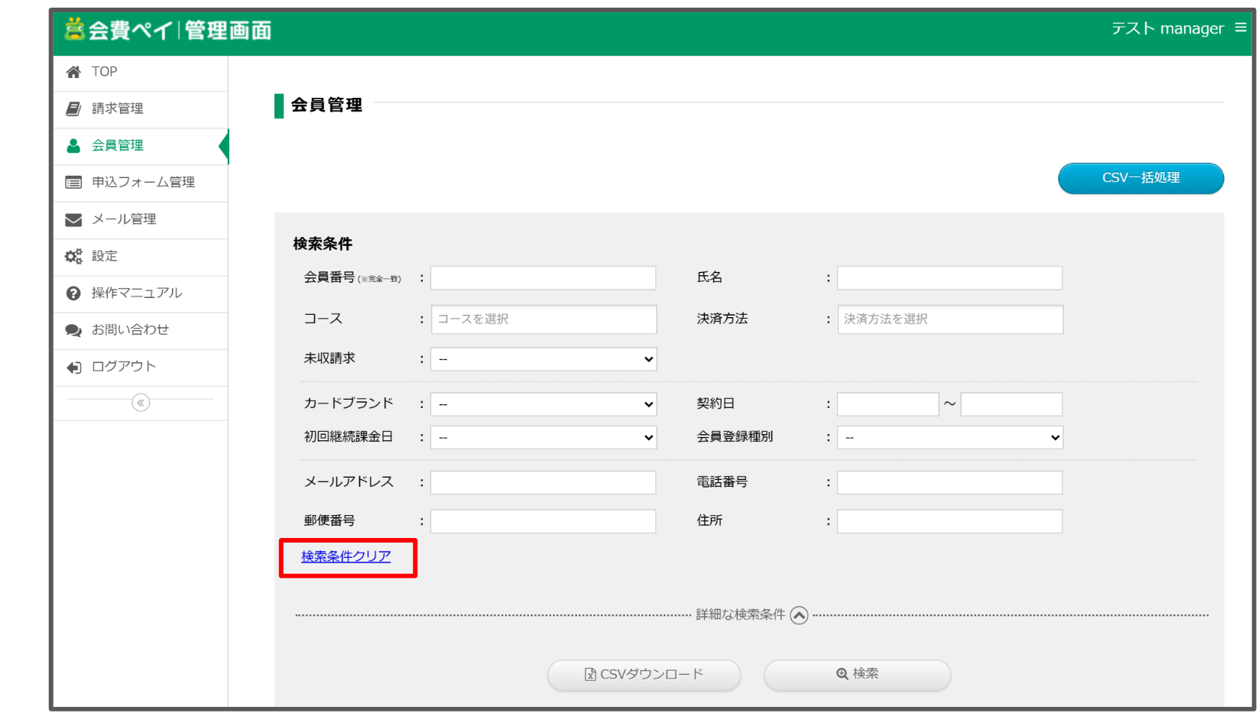Image resolution: width=1259 pixels, height=713 pixels.
Task: Click the CSV一括処理 button
Action: click(x=1141, y=178)
